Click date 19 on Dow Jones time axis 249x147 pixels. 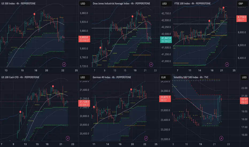135,70
